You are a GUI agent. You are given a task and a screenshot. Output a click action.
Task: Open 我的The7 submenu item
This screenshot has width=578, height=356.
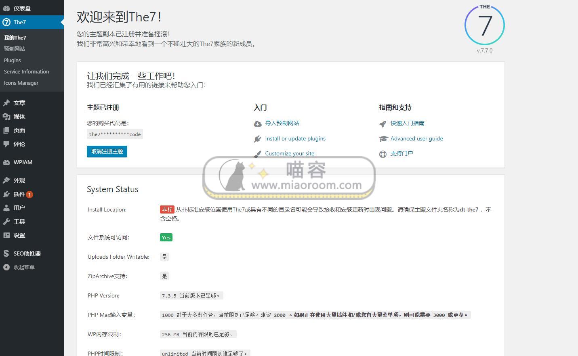(15, 38)
